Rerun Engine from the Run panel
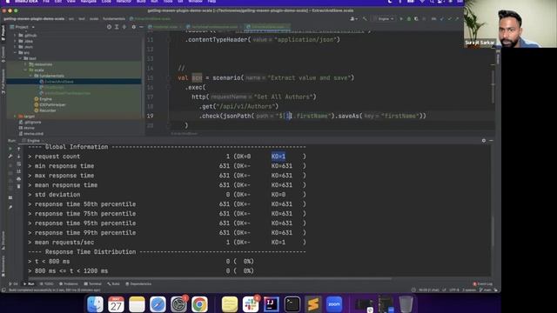The image size is (557, 313). pyautogui.click(x=10, y=149)
